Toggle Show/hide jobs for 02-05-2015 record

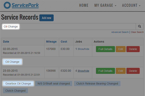(x=83, y=49)
